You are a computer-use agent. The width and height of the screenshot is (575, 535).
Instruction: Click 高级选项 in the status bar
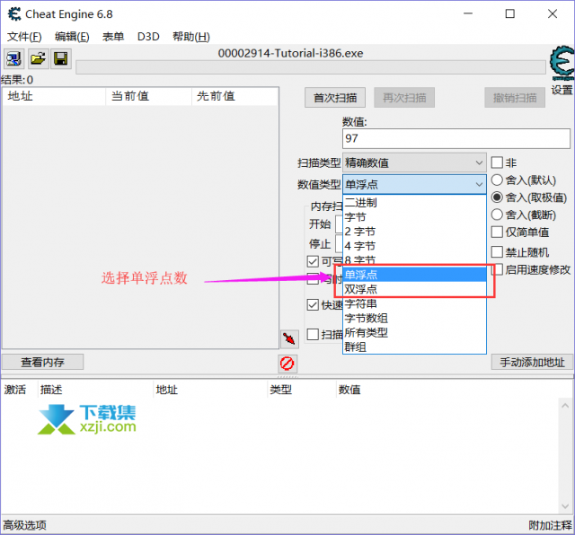tap(24, 525)
